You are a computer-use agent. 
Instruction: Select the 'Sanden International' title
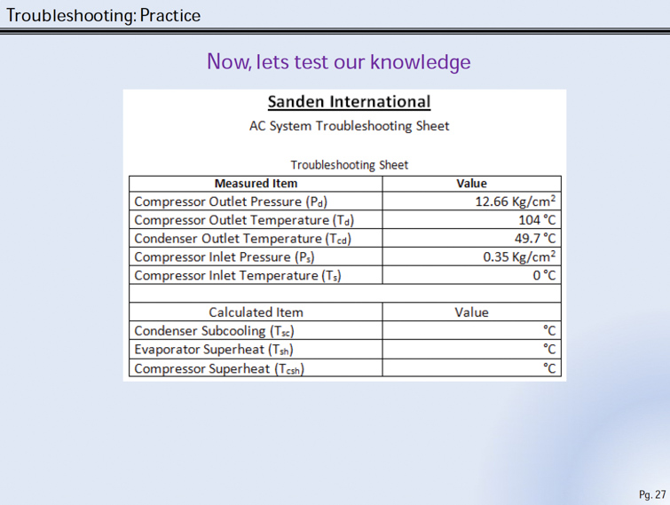[x=349, y=102]
